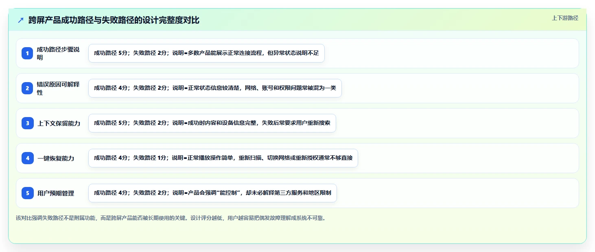Select the 成功路径步骤说明 row label

coord(58,53)
